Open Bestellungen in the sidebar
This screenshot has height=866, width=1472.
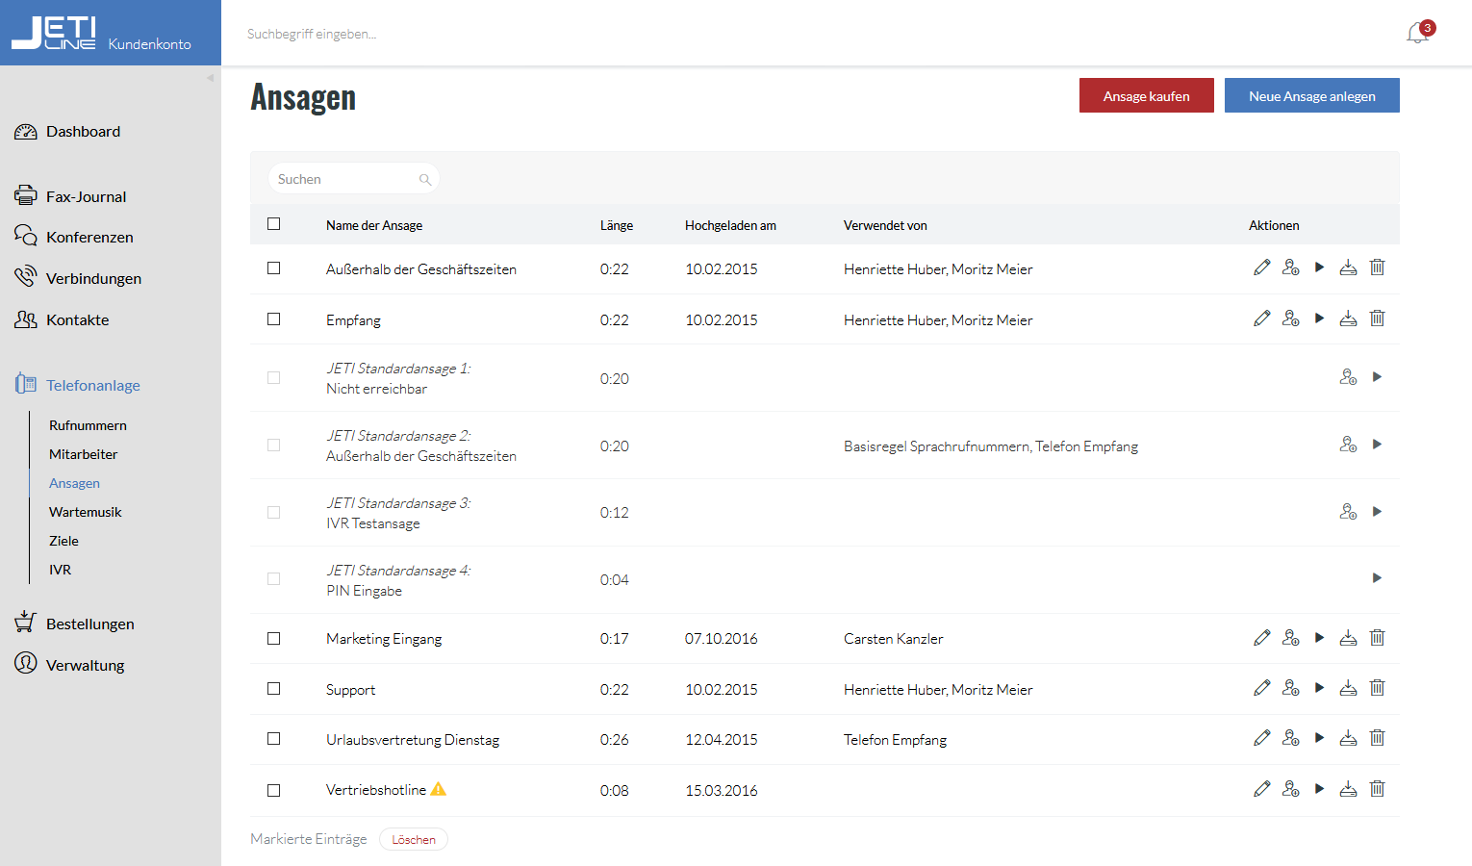coord(74,624)
